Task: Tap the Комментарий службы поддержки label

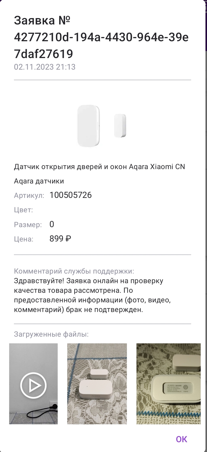Action: [74, 271]
